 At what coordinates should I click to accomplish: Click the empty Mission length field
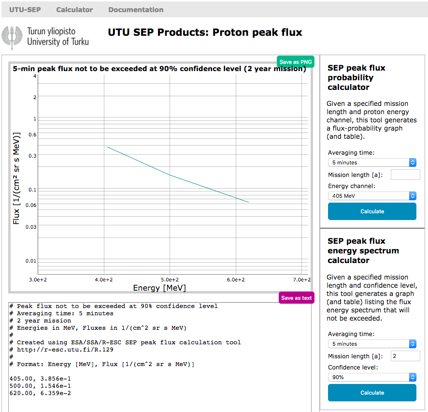pyautogui.click(x=405, y=175)
